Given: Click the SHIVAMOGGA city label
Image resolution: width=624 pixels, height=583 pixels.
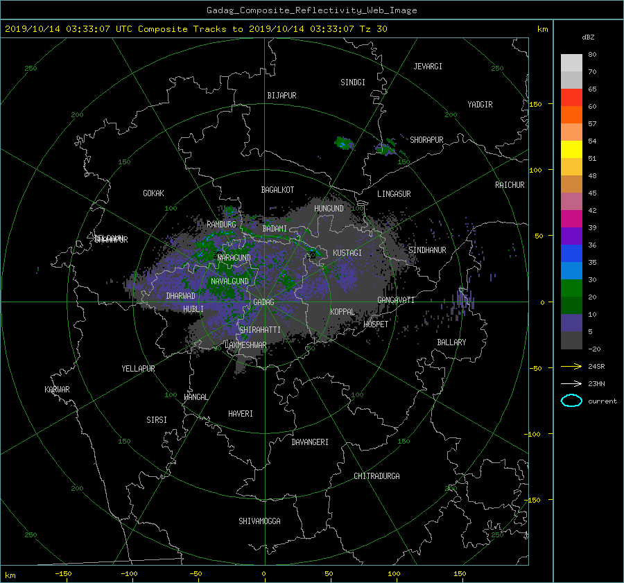Looking at the screenshot, I should 259,521.
